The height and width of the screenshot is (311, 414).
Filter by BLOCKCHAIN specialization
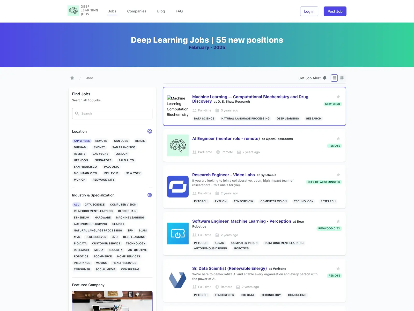pyautogui.click(x=127, y=211)
